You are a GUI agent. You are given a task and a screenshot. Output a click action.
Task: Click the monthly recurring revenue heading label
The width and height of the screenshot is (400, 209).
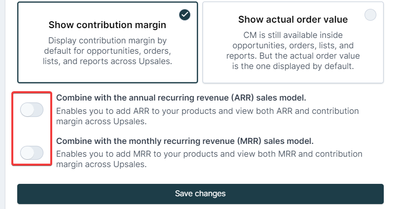(x=185, y=141)
